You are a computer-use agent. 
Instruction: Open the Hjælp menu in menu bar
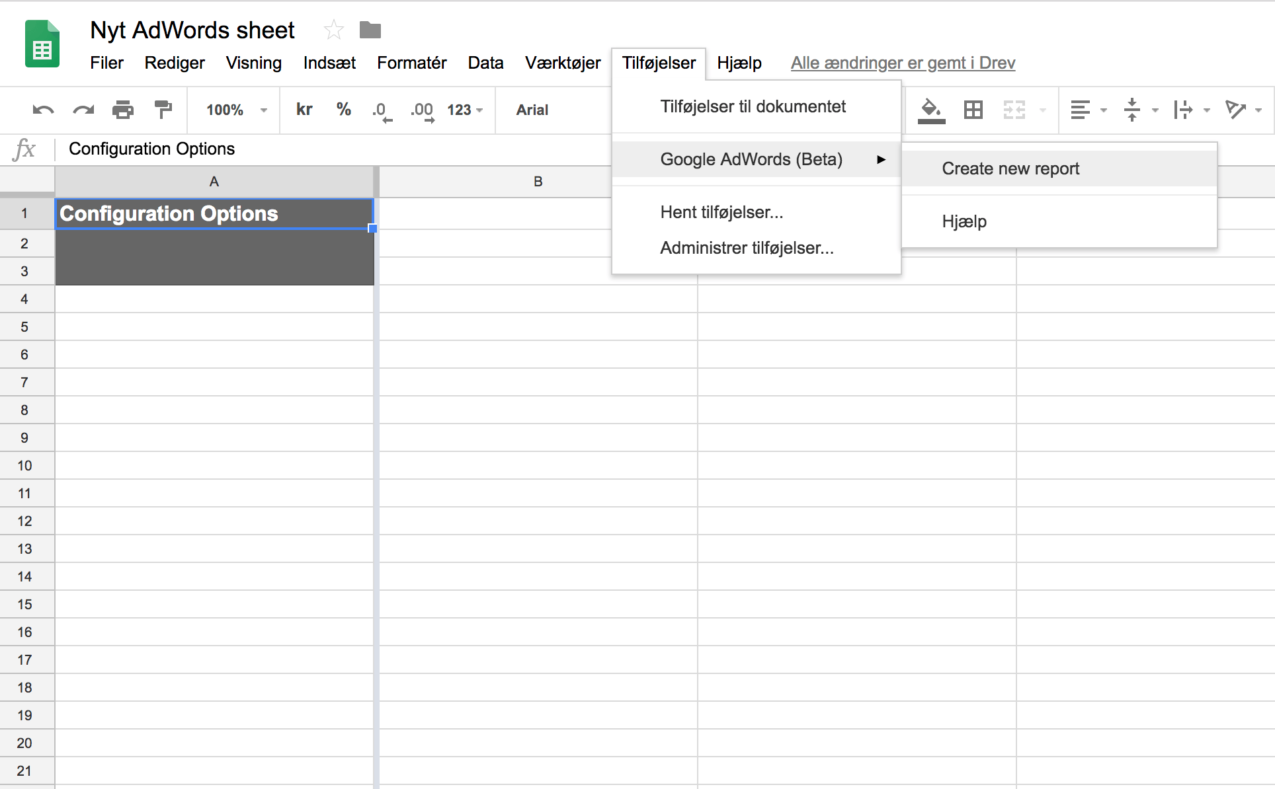point(739,63)
